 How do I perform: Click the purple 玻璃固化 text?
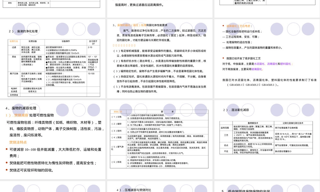point(257,69)
